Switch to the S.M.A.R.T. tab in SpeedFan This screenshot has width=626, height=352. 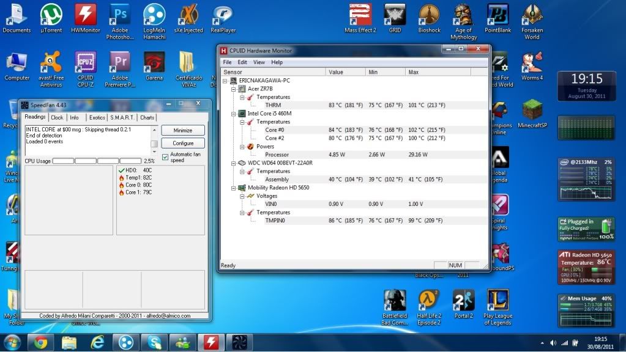[122, 117]
